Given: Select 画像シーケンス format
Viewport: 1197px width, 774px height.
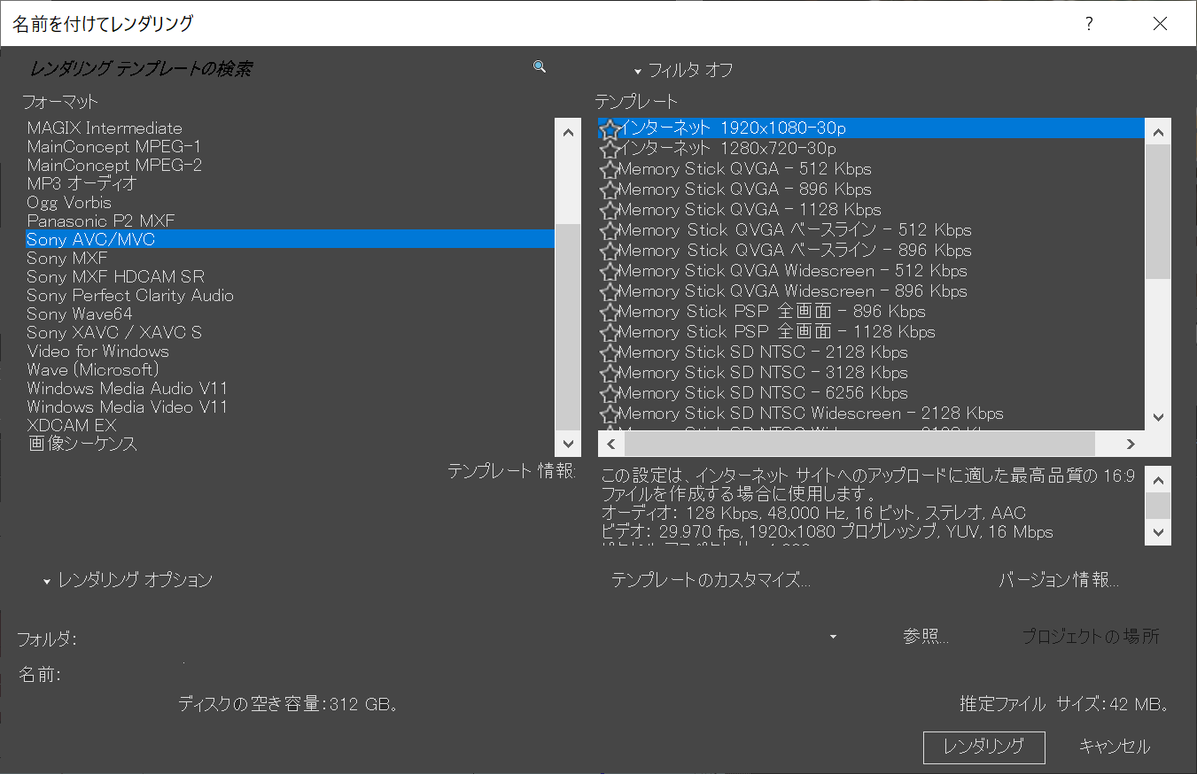Looking at the screenshot, I should pos(290,444).
